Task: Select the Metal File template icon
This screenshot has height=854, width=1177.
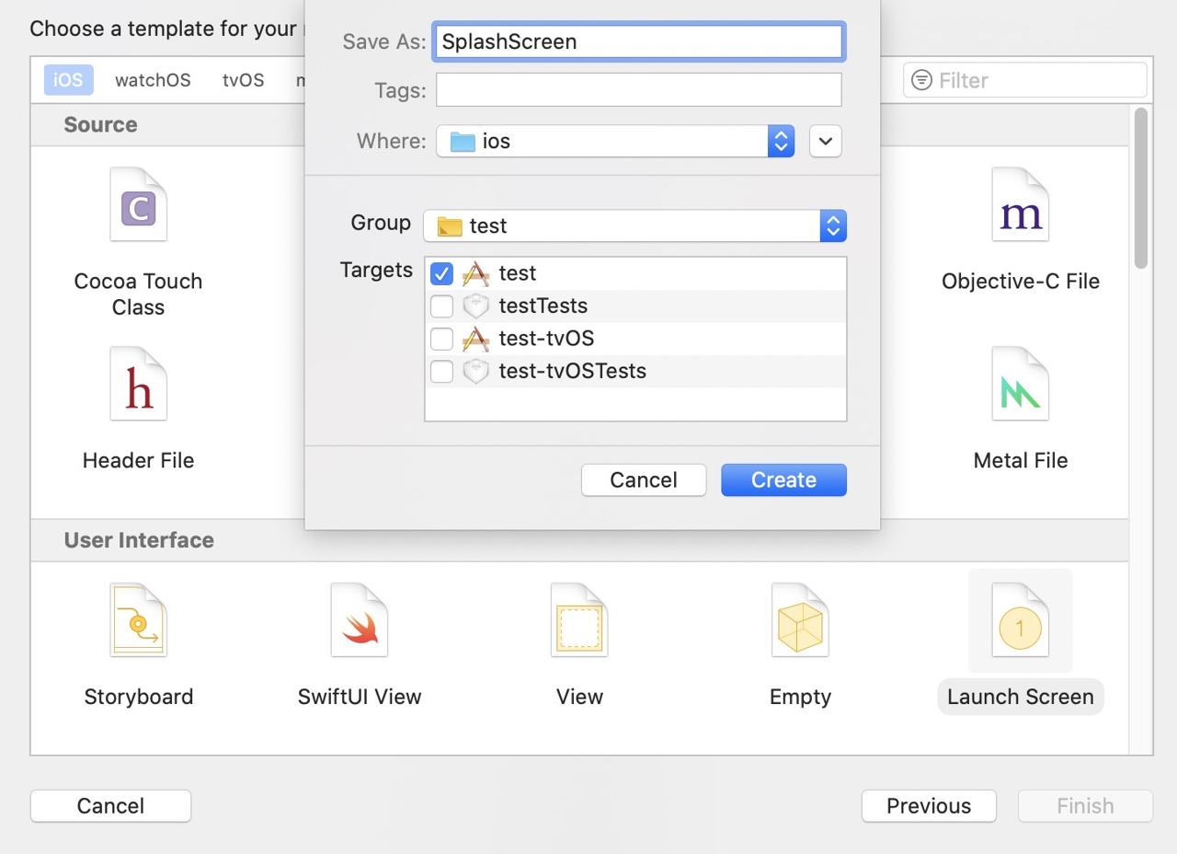Action: pos(1020,384)
